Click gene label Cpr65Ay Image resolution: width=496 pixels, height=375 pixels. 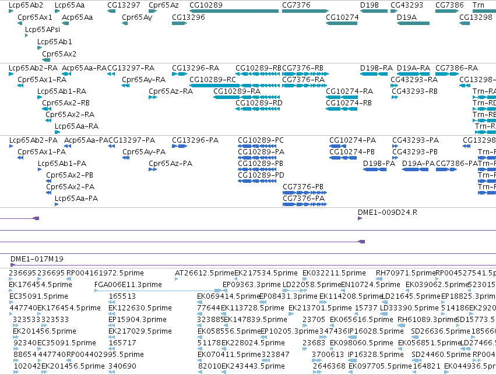point(137,17)
